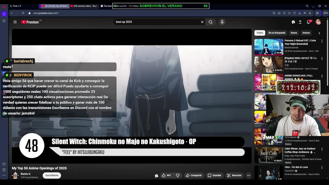The width and height of the screenshot is (329, 185).
Task: Open the sparkle icon beside like button
Action: coord(157,176)
